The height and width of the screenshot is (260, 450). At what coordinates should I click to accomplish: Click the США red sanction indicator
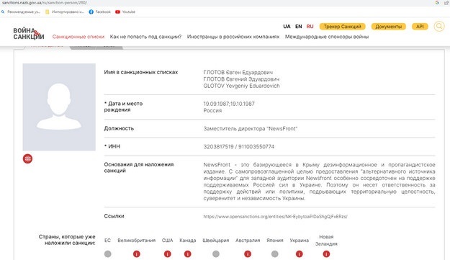coord(167,254)
